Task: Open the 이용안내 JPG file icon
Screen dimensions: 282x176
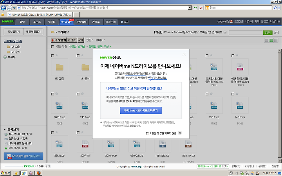Action: tap(240, 67)
